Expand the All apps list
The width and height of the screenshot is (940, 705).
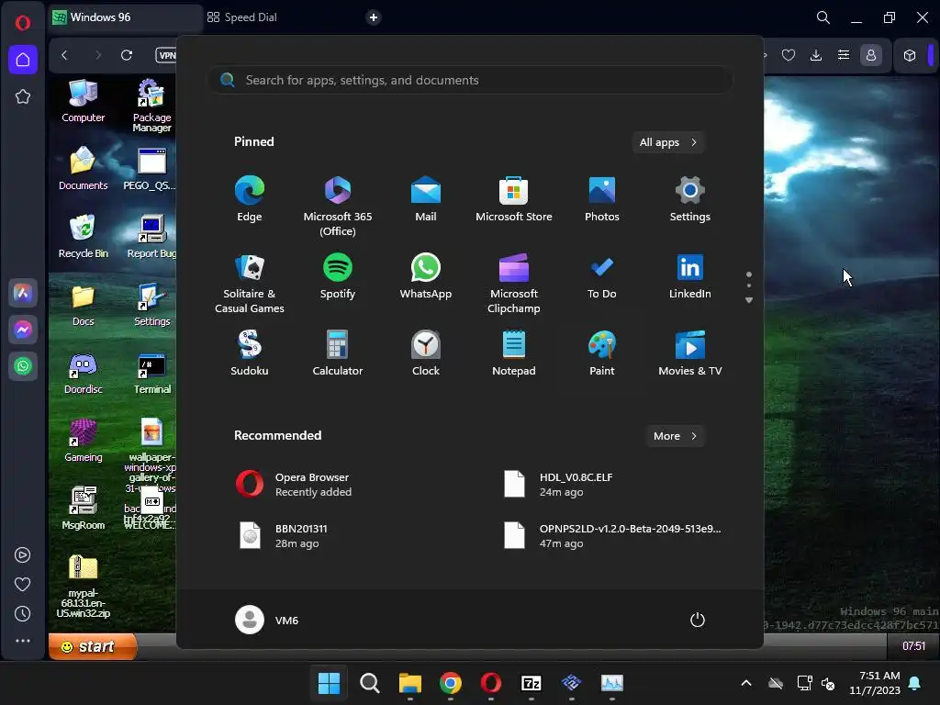[667, 142]
